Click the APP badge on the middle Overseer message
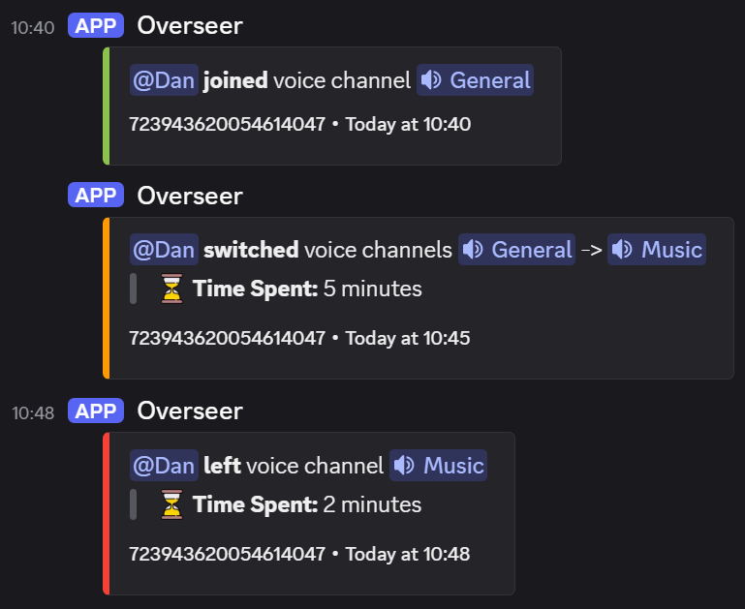This screenshot has width=745, height=609. (x=96, y=196)
